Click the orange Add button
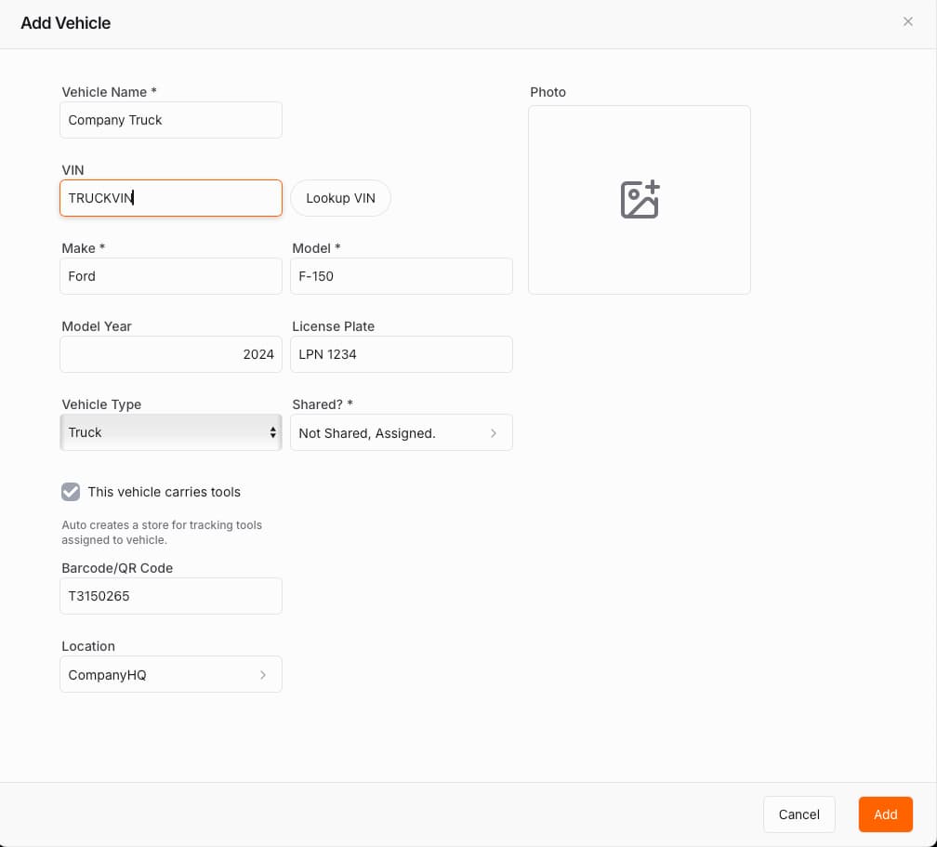The image size is (937, 847). click(885, 814)
